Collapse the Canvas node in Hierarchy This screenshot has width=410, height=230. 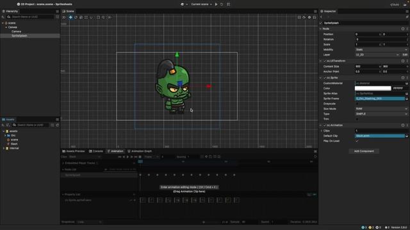[x=6, y=27]
